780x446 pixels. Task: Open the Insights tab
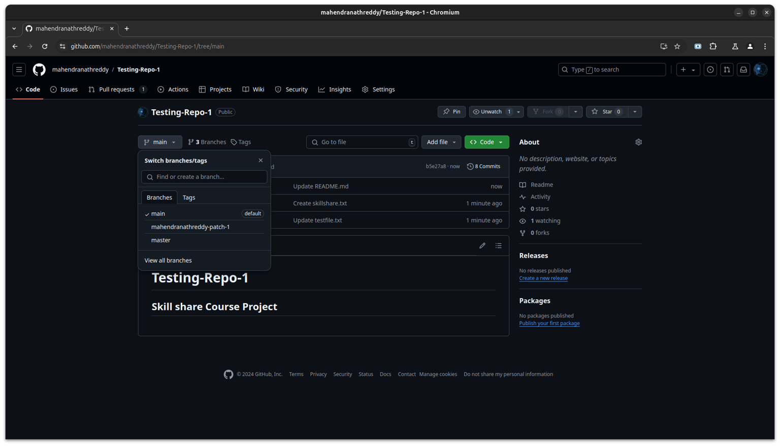[335, 89]
